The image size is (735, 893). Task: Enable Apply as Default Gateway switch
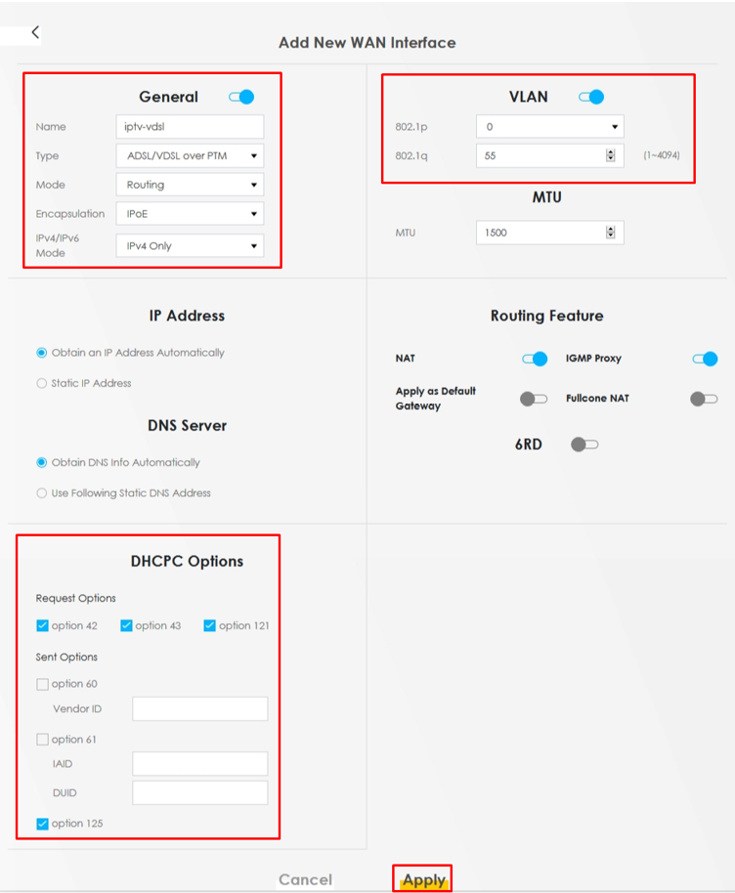tap(534, 399)
